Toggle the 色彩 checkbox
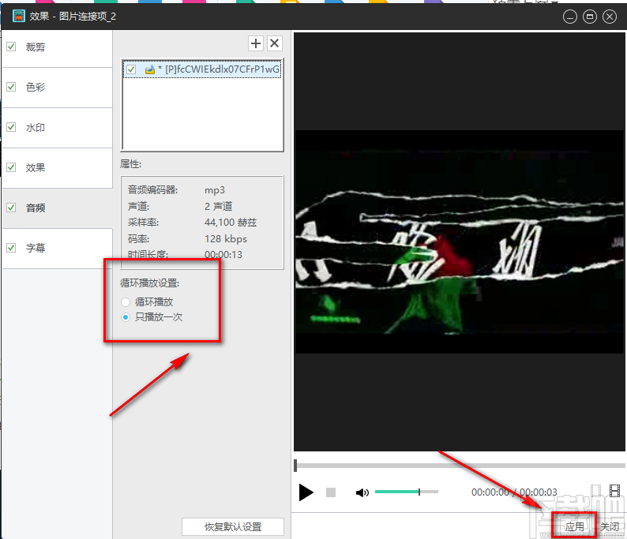Image resolution: width=627 pixels, height=539 pixels. tap(11, 87)
